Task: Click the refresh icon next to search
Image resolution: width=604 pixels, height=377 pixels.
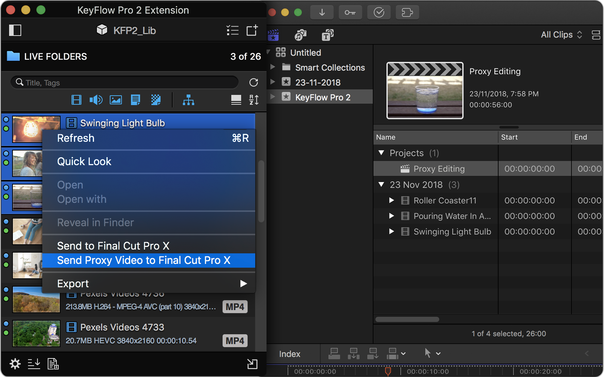Action: (x=254, y=82)
